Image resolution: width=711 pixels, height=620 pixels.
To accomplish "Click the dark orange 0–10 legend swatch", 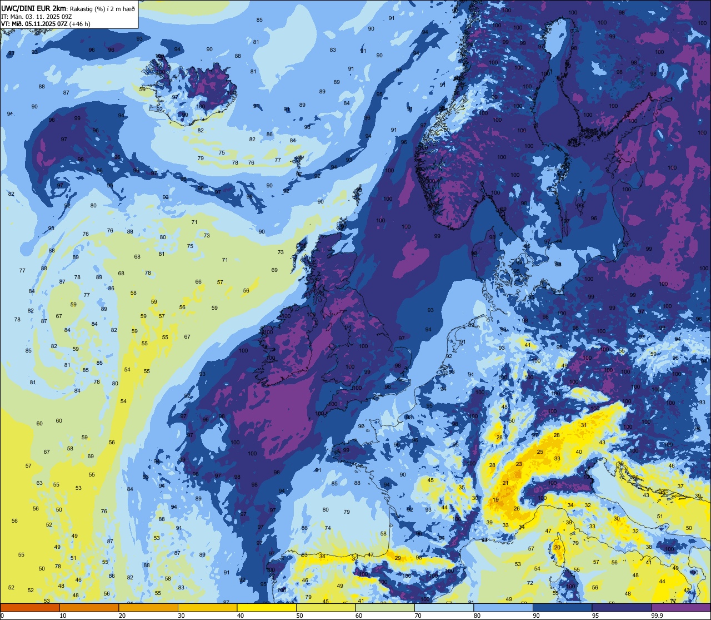I will (30, 608).
